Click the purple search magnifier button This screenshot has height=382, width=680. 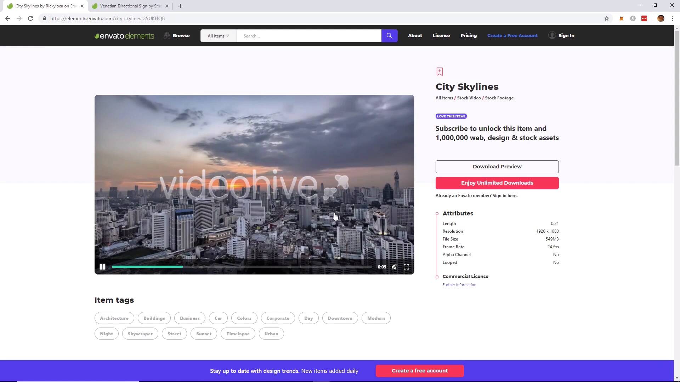coord(389,36)
